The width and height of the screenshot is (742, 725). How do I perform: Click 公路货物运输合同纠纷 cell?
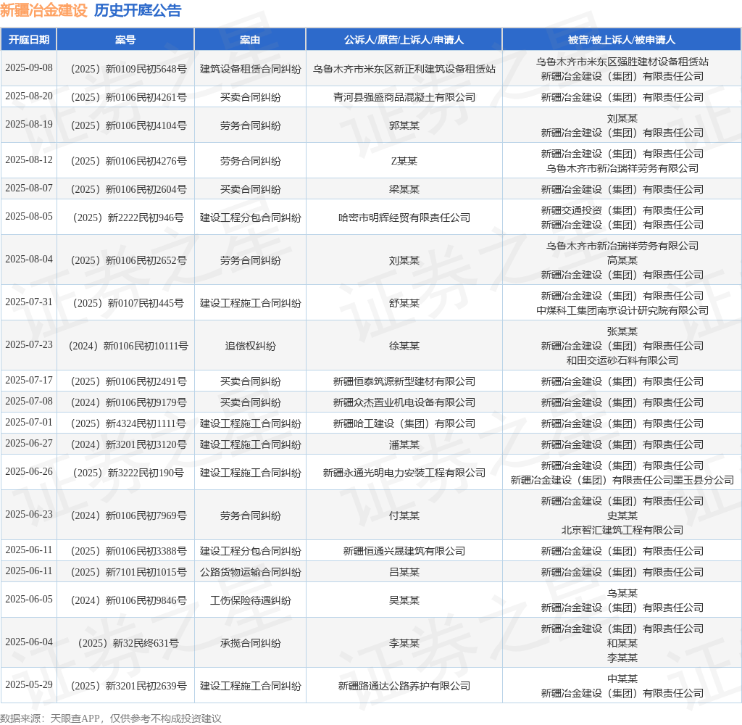pos(250,572)
